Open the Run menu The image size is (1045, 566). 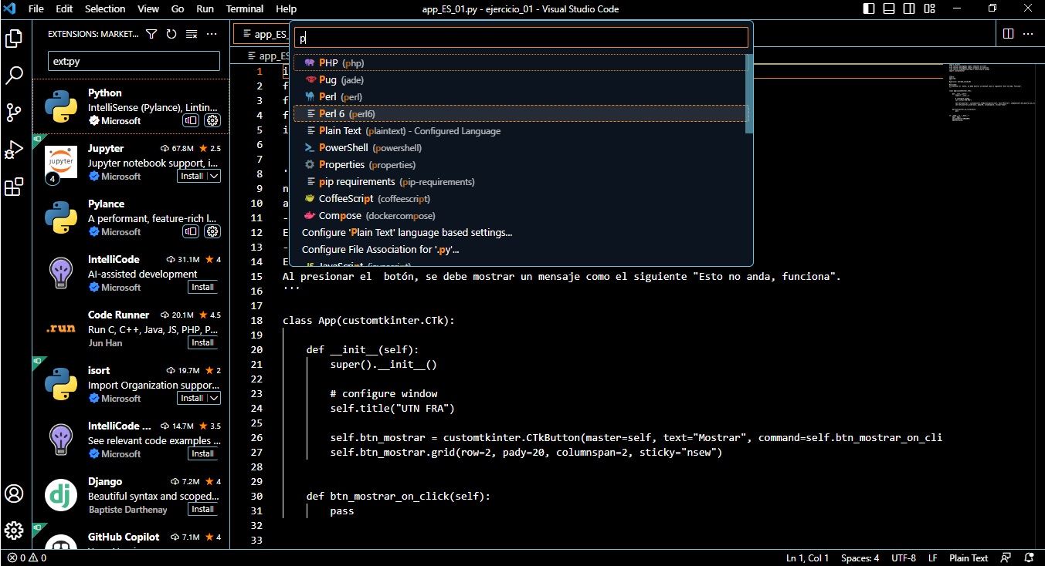[205, 8]
